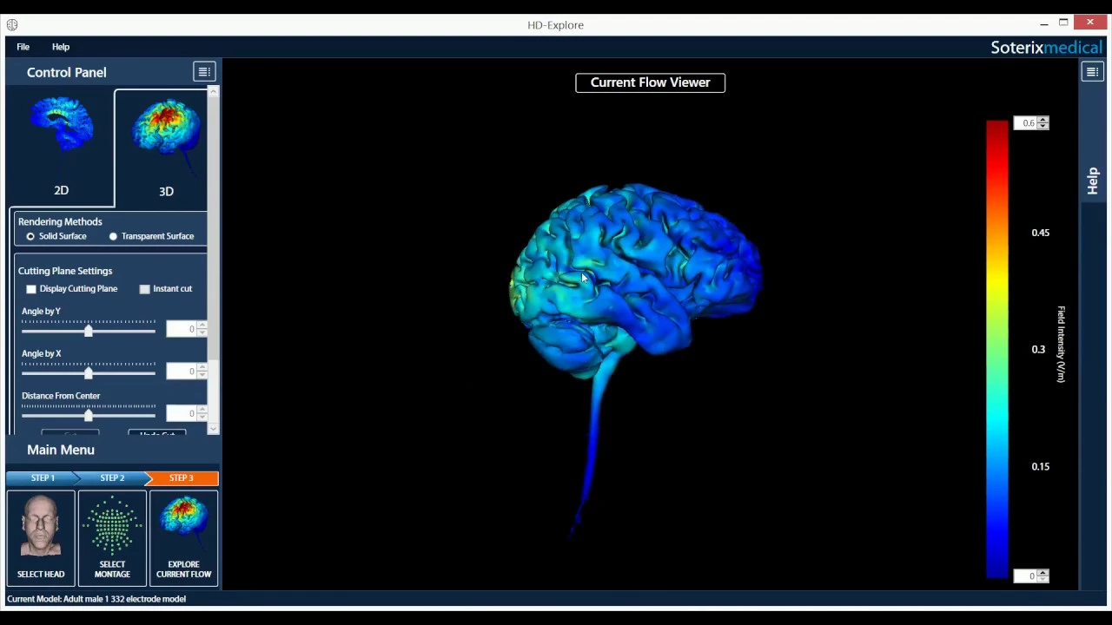The width and height of the screenshot is (1112, 625).
Task: Click the Angle by Y slider handle
Action: pyautogui.click(x=88, y=330)
